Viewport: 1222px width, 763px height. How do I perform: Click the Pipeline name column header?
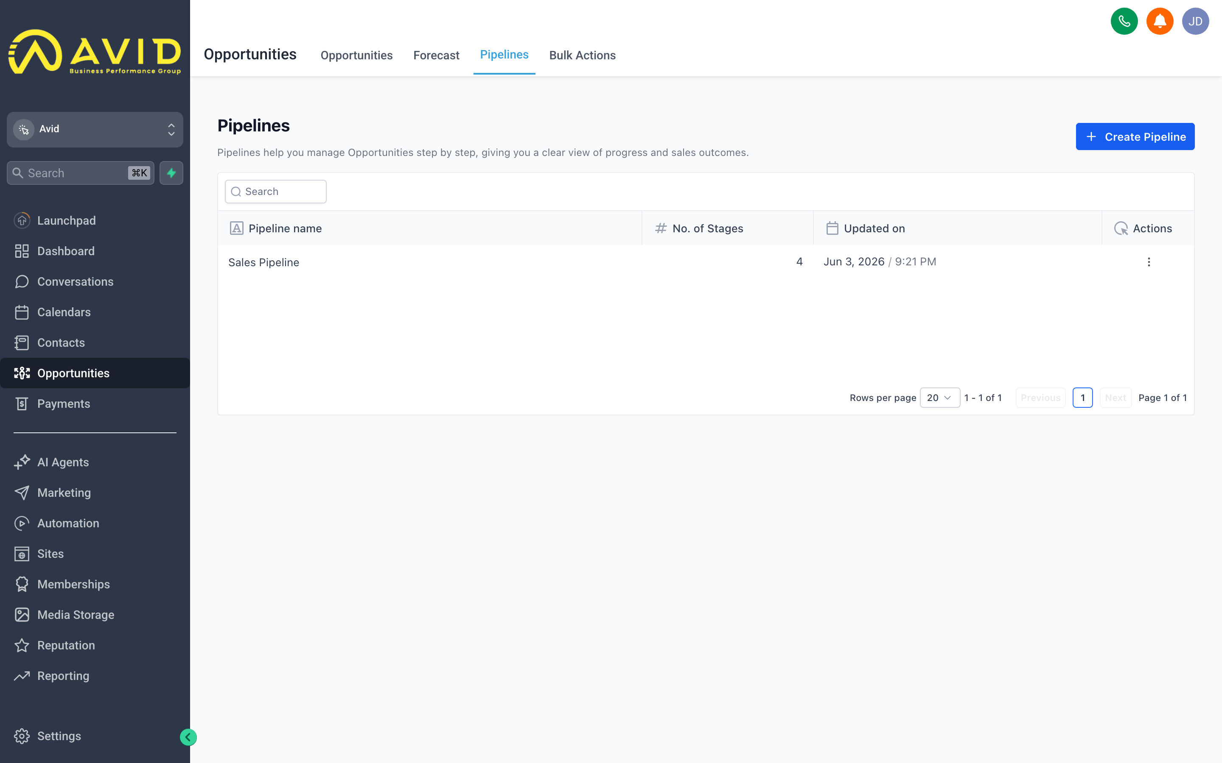click(430, 228)
